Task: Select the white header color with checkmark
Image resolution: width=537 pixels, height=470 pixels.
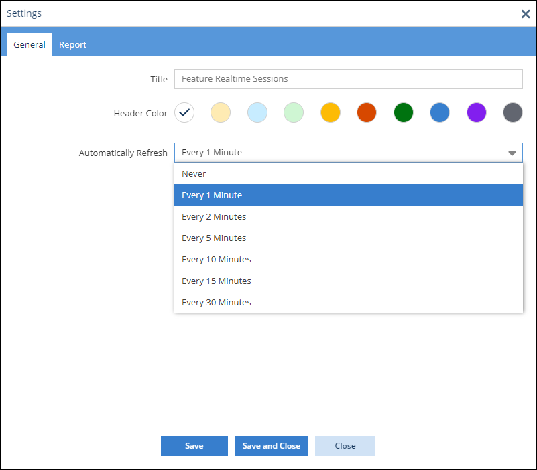Action: (184, 112)
